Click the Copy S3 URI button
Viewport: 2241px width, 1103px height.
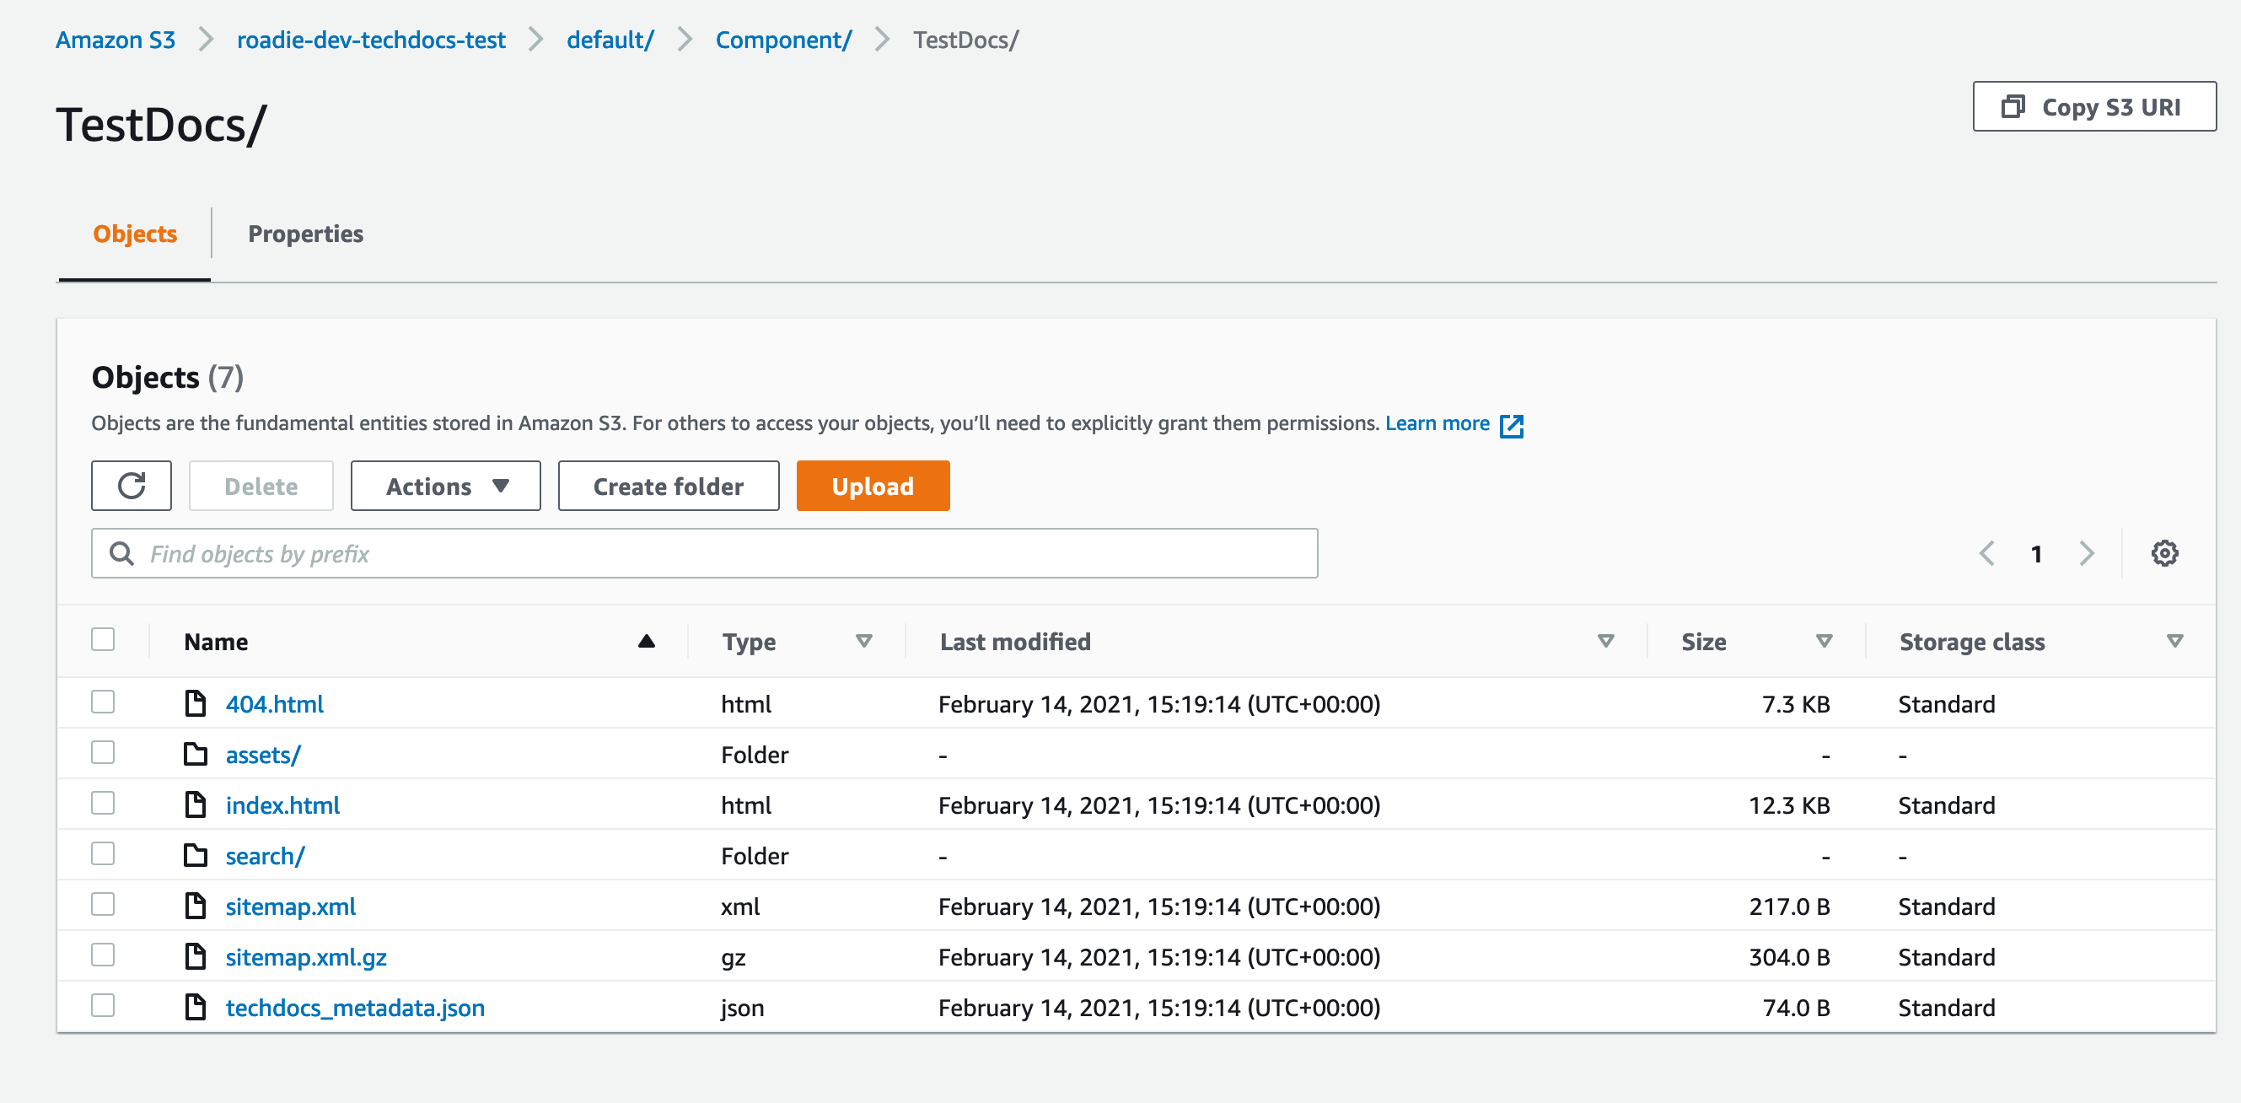click(2093, 107)
